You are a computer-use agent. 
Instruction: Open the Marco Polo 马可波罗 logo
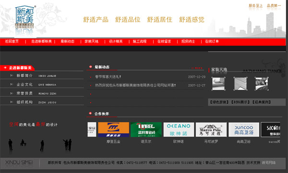coord(211,130)
